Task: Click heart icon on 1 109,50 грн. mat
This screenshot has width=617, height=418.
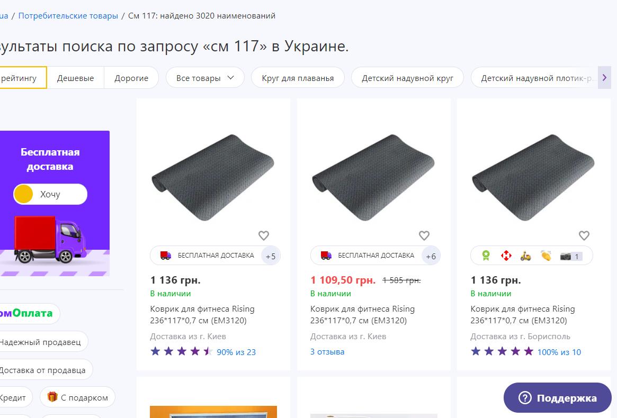Action: click(x=424, y=235)
